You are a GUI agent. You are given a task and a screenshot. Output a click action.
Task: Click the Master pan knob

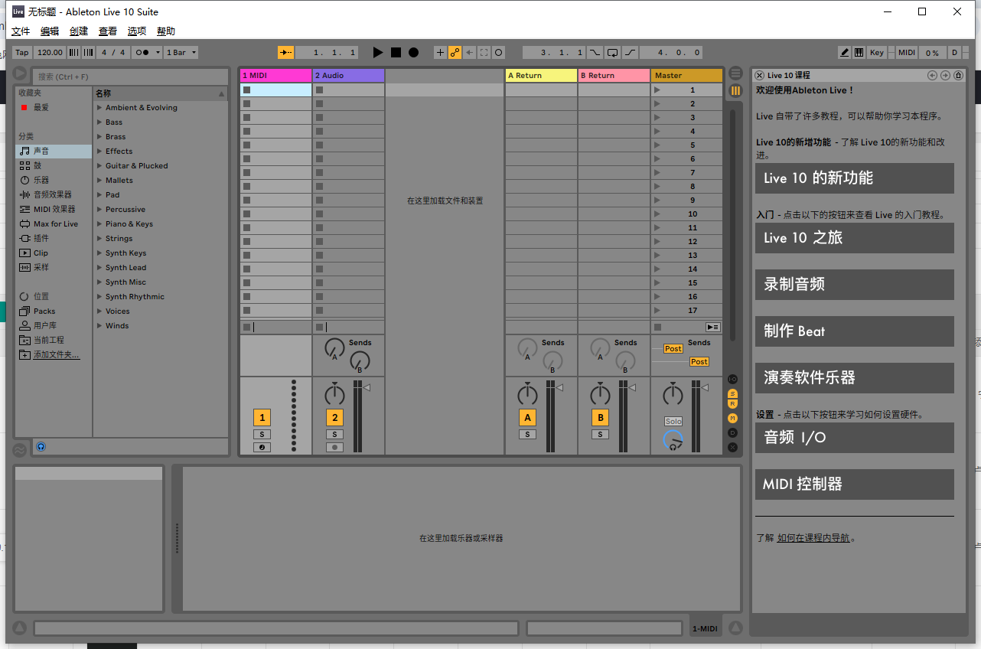point(673,395)
